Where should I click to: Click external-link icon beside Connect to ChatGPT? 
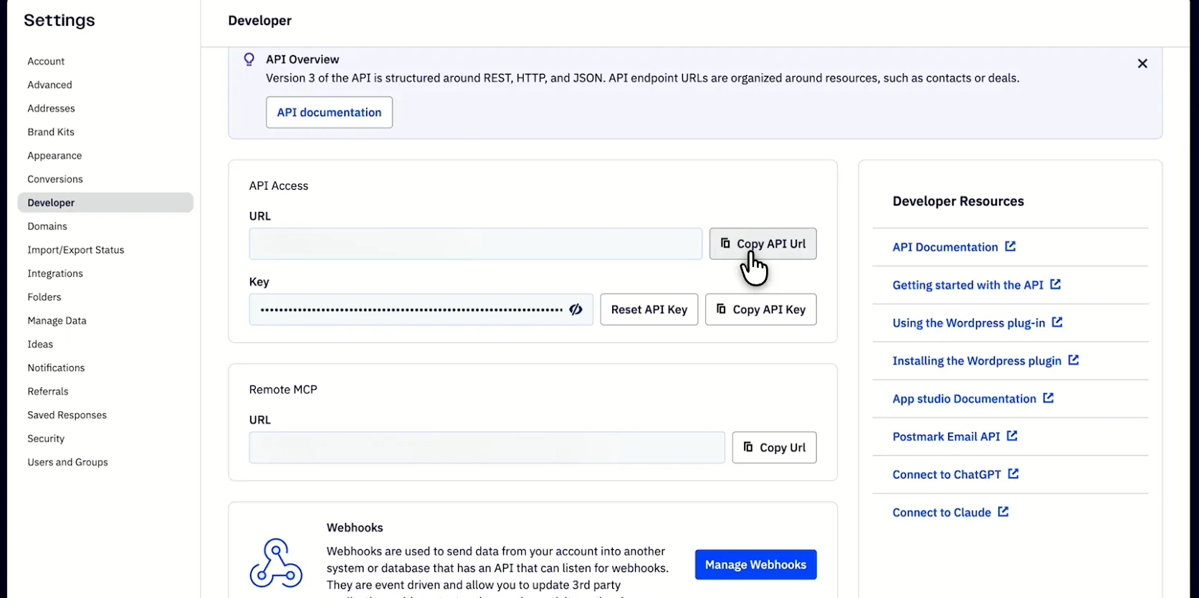click(1013, 474)
